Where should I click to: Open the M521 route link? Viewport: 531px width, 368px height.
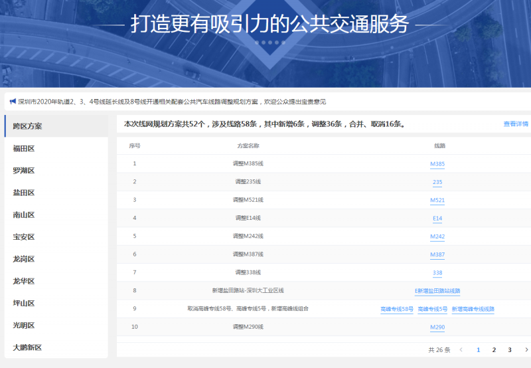coord(437,201)
